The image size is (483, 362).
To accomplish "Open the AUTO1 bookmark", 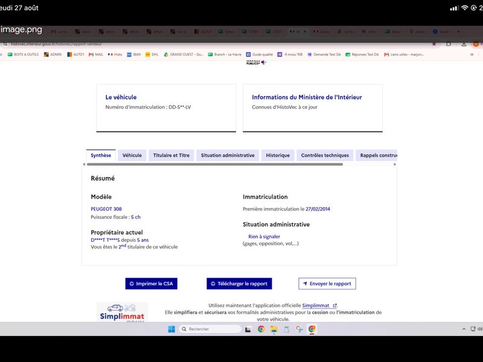I will point(76,54).
